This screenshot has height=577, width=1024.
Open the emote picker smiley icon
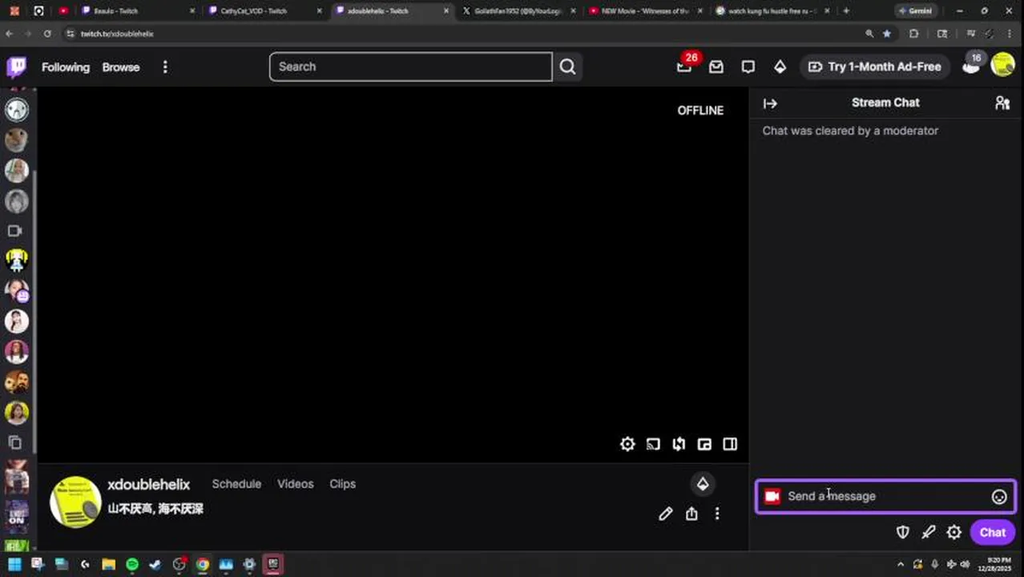pyautogui.click(x=999, y=497)
